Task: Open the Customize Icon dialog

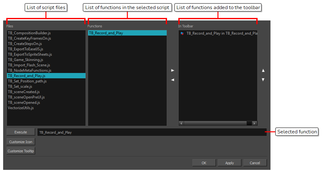Action: (21, 142)
